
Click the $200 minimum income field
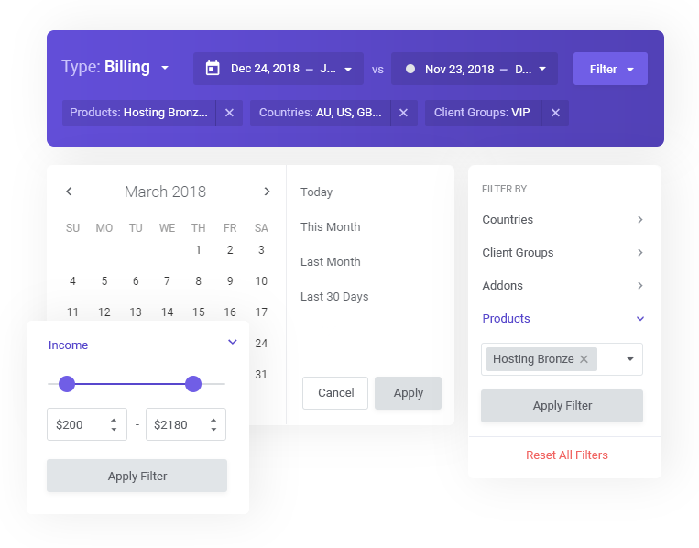pos(87,424)
